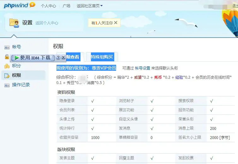Click 资料权限 section heading
Image resolution: width=238 pixels, height=164 pixels.
point(66,92)
